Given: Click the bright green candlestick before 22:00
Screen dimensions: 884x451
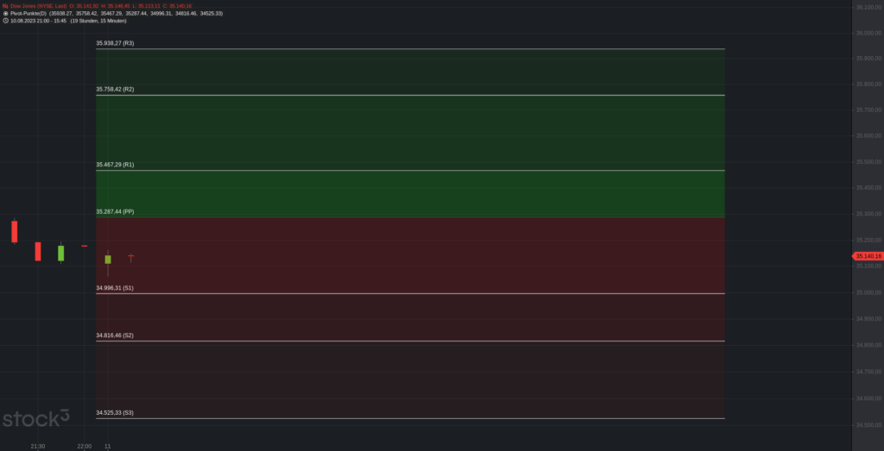Looking at the screenshot, I should click(x=61, y=253).
